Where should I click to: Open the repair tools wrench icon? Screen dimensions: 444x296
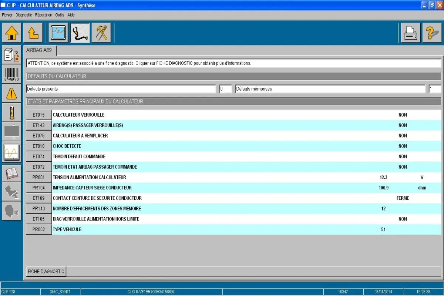tap(101, 33)
